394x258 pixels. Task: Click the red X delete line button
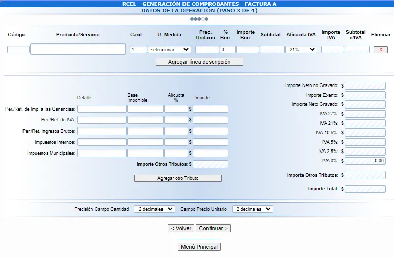[380, 50]
